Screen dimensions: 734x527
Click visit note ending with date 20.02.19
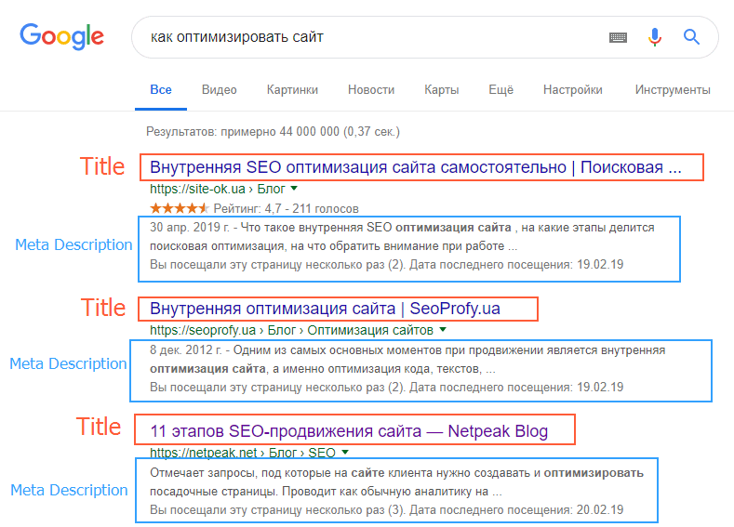point(387,509)
